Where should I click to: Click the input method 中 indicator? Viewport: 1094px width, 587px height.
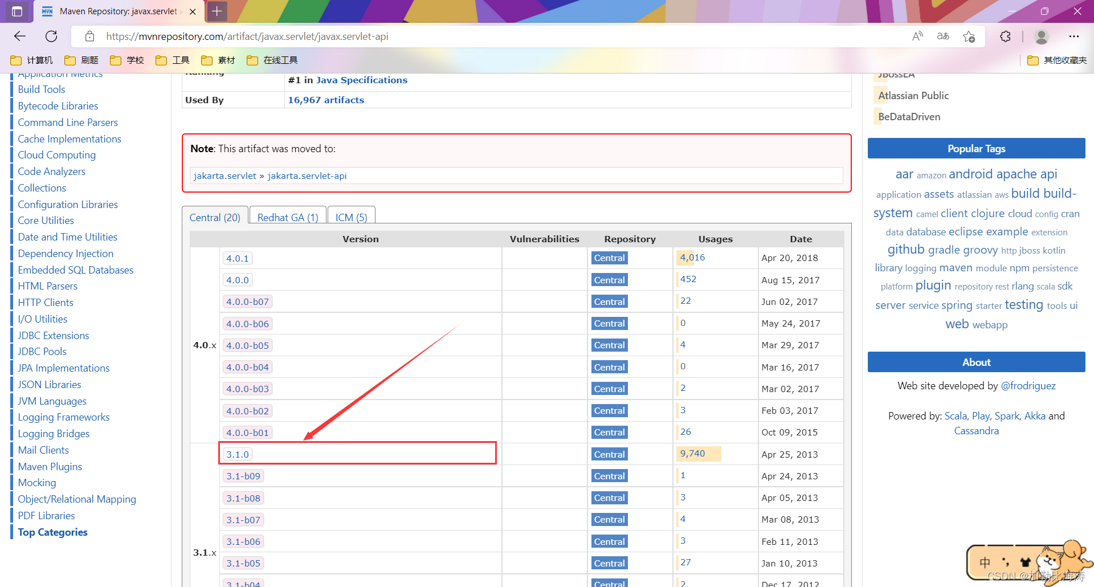(985, 562)
